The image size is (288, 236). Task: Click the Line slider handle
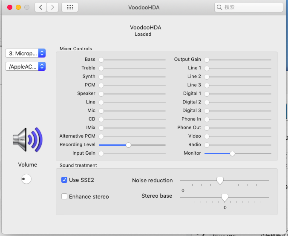[x=101, y=102]
